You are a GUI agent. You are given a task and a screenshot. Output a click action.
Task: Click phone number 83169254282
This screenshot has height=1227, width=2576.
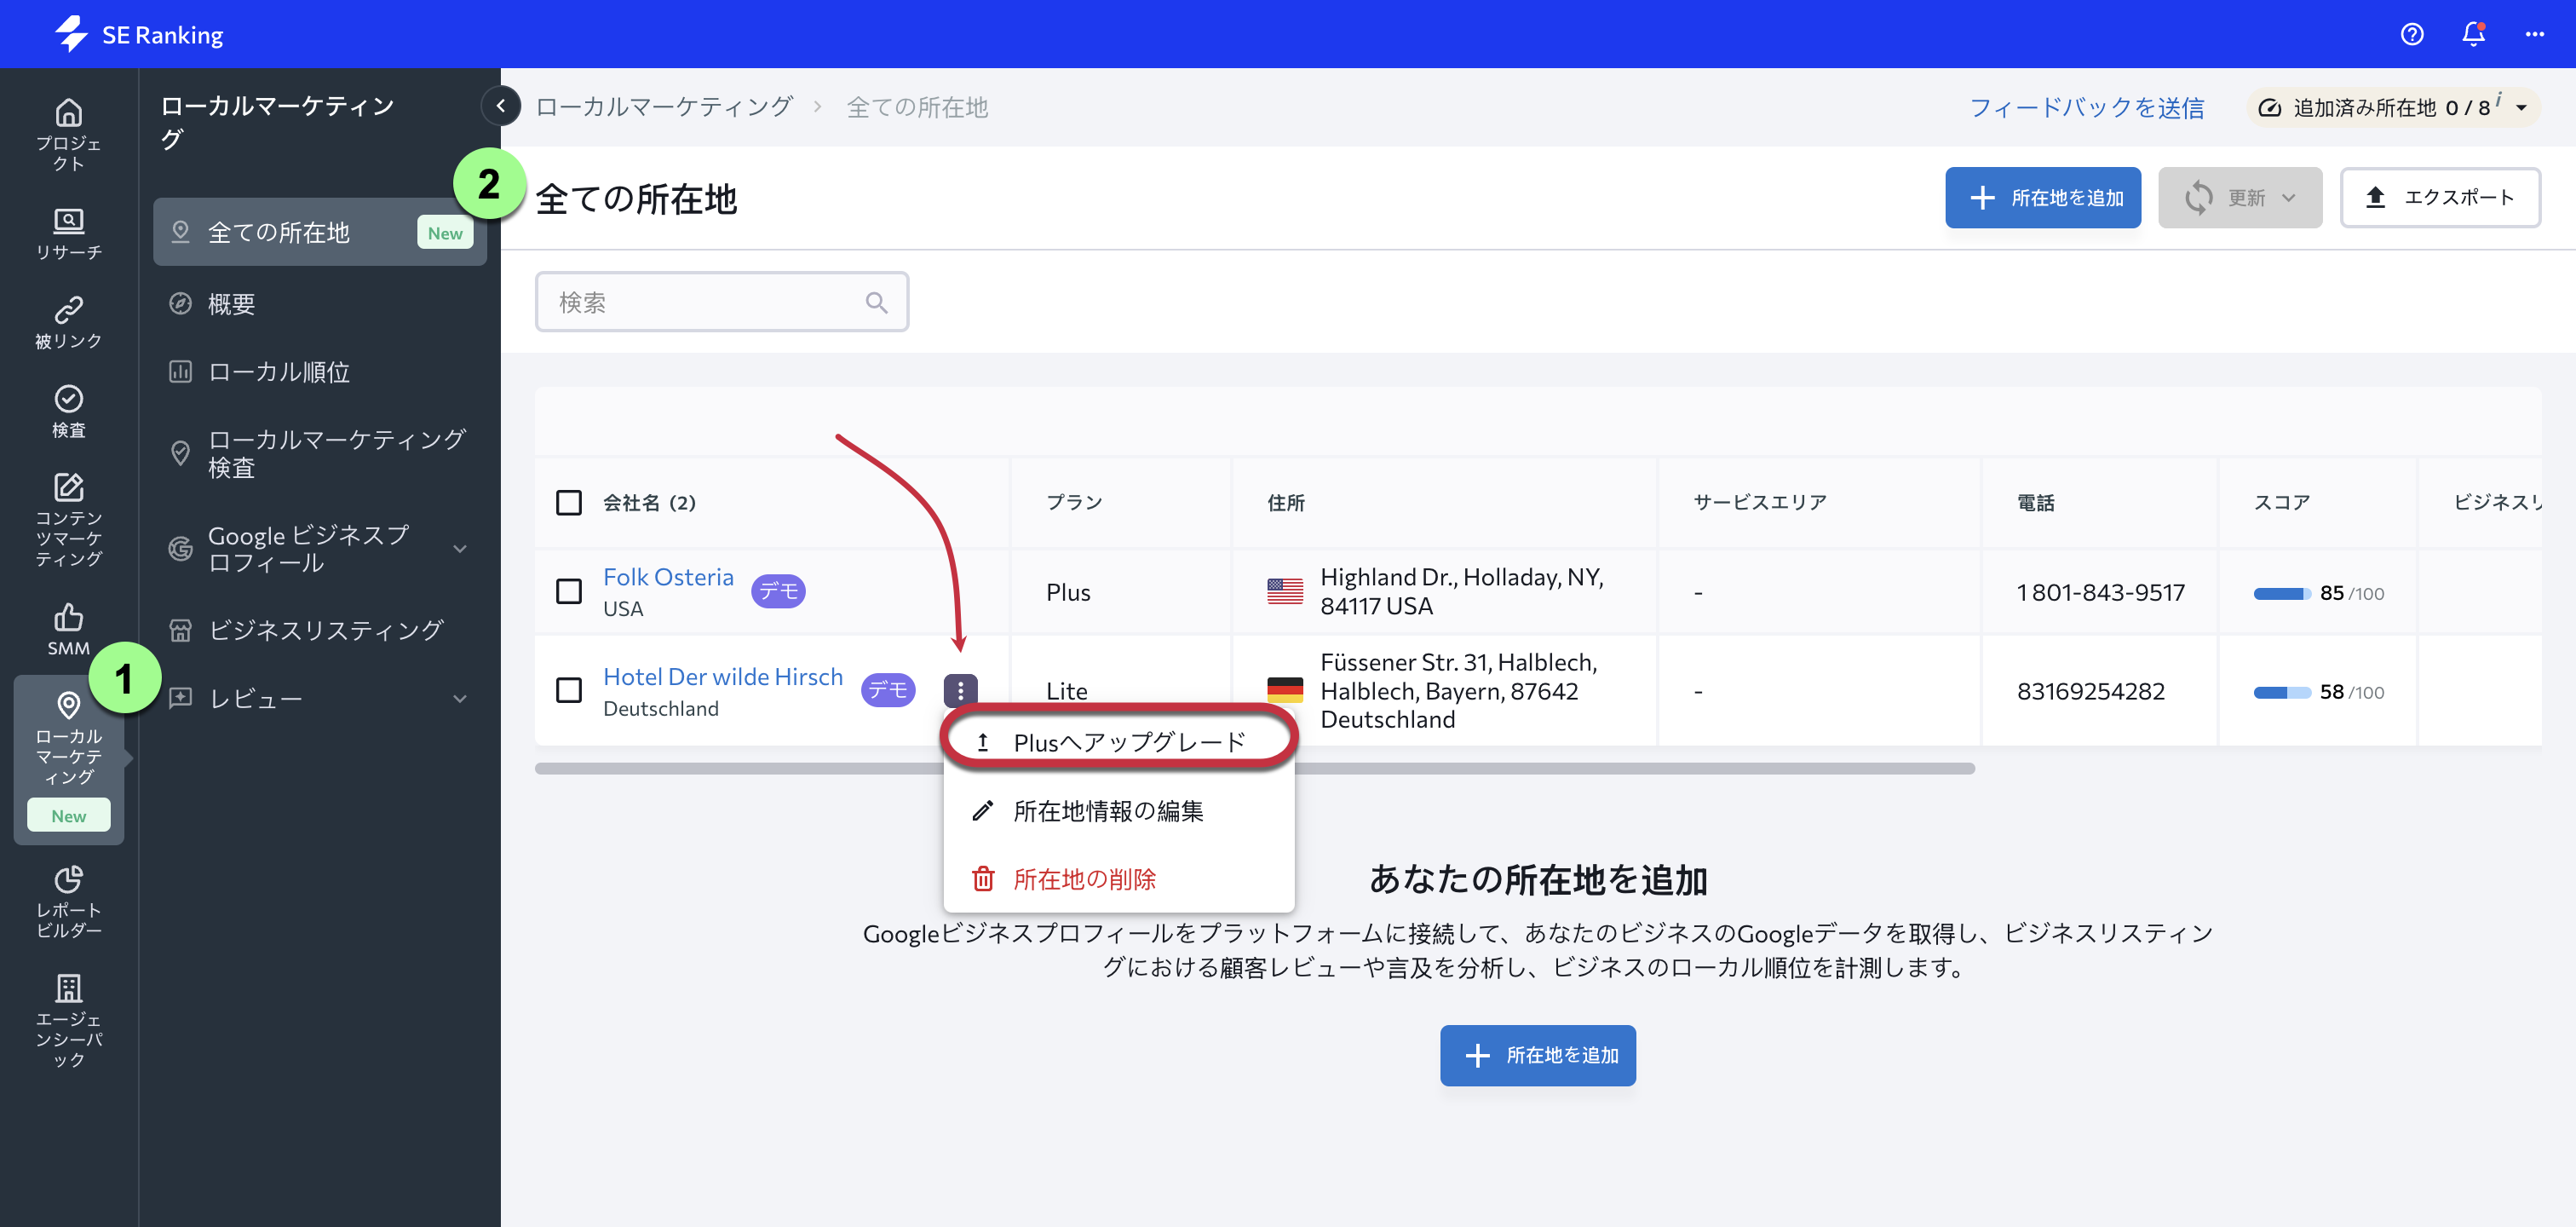(x=2090, y=691)
